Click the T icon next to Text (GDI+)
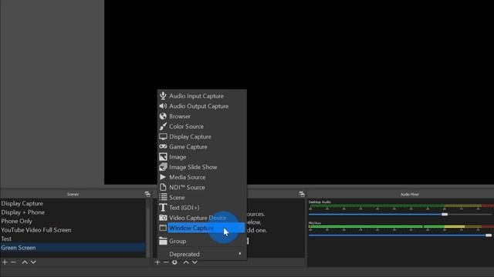 (163, 208)
